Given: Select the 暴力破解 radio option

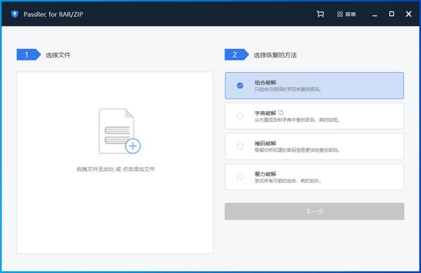Looking at the screenshot, I should coord(240,176).
